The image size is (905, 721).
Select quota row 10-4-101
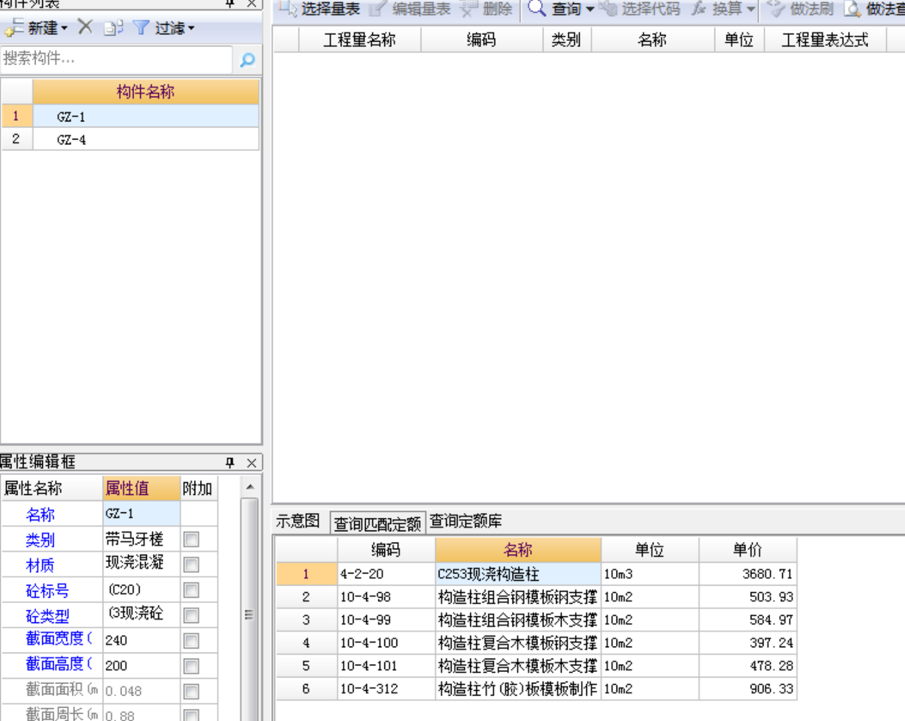pos(536,665)
